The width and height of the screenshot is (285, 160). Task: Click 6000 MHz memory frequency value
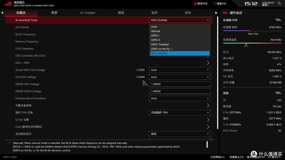click(275, 70)
